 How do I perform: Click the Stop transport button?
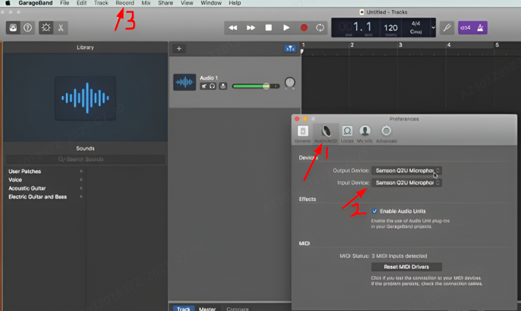pos(268,28)
